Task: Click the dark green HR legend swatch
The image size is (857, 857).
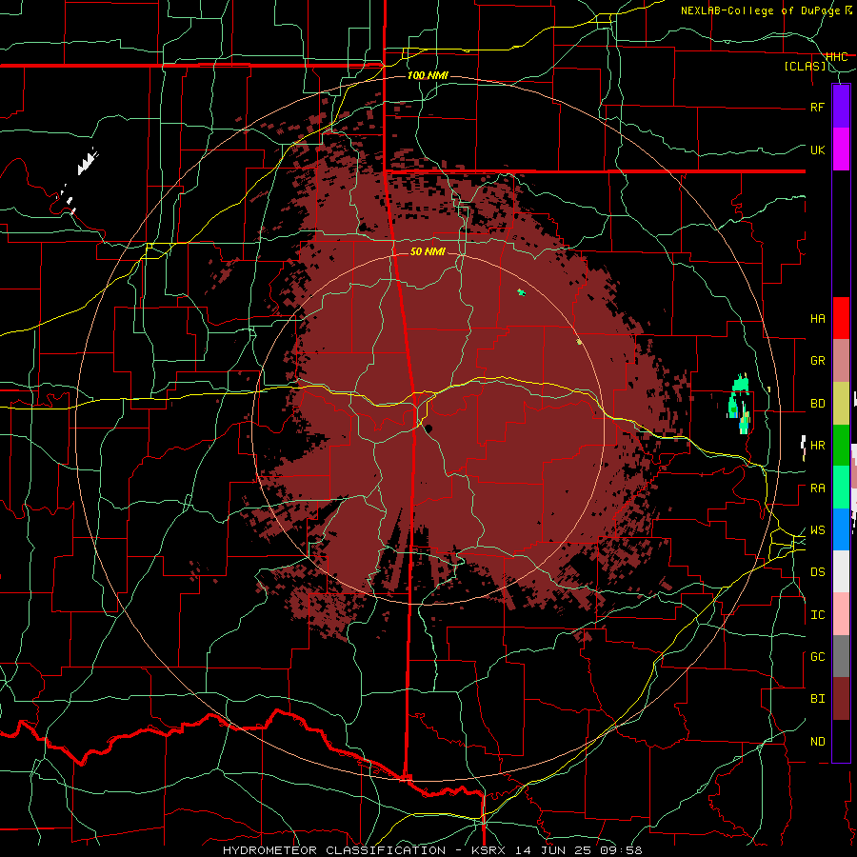Action: [x=841, y=446]
